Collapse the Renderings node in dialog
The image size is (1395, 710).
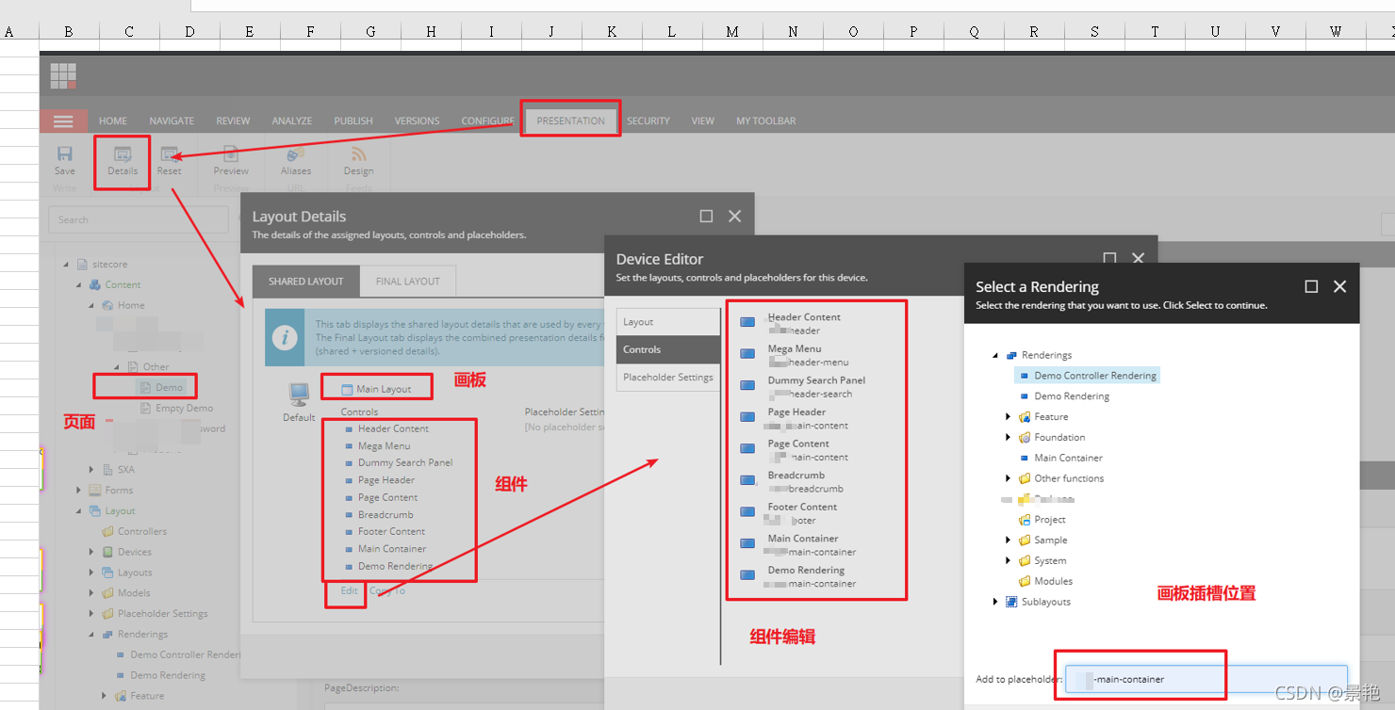[995, 355]
